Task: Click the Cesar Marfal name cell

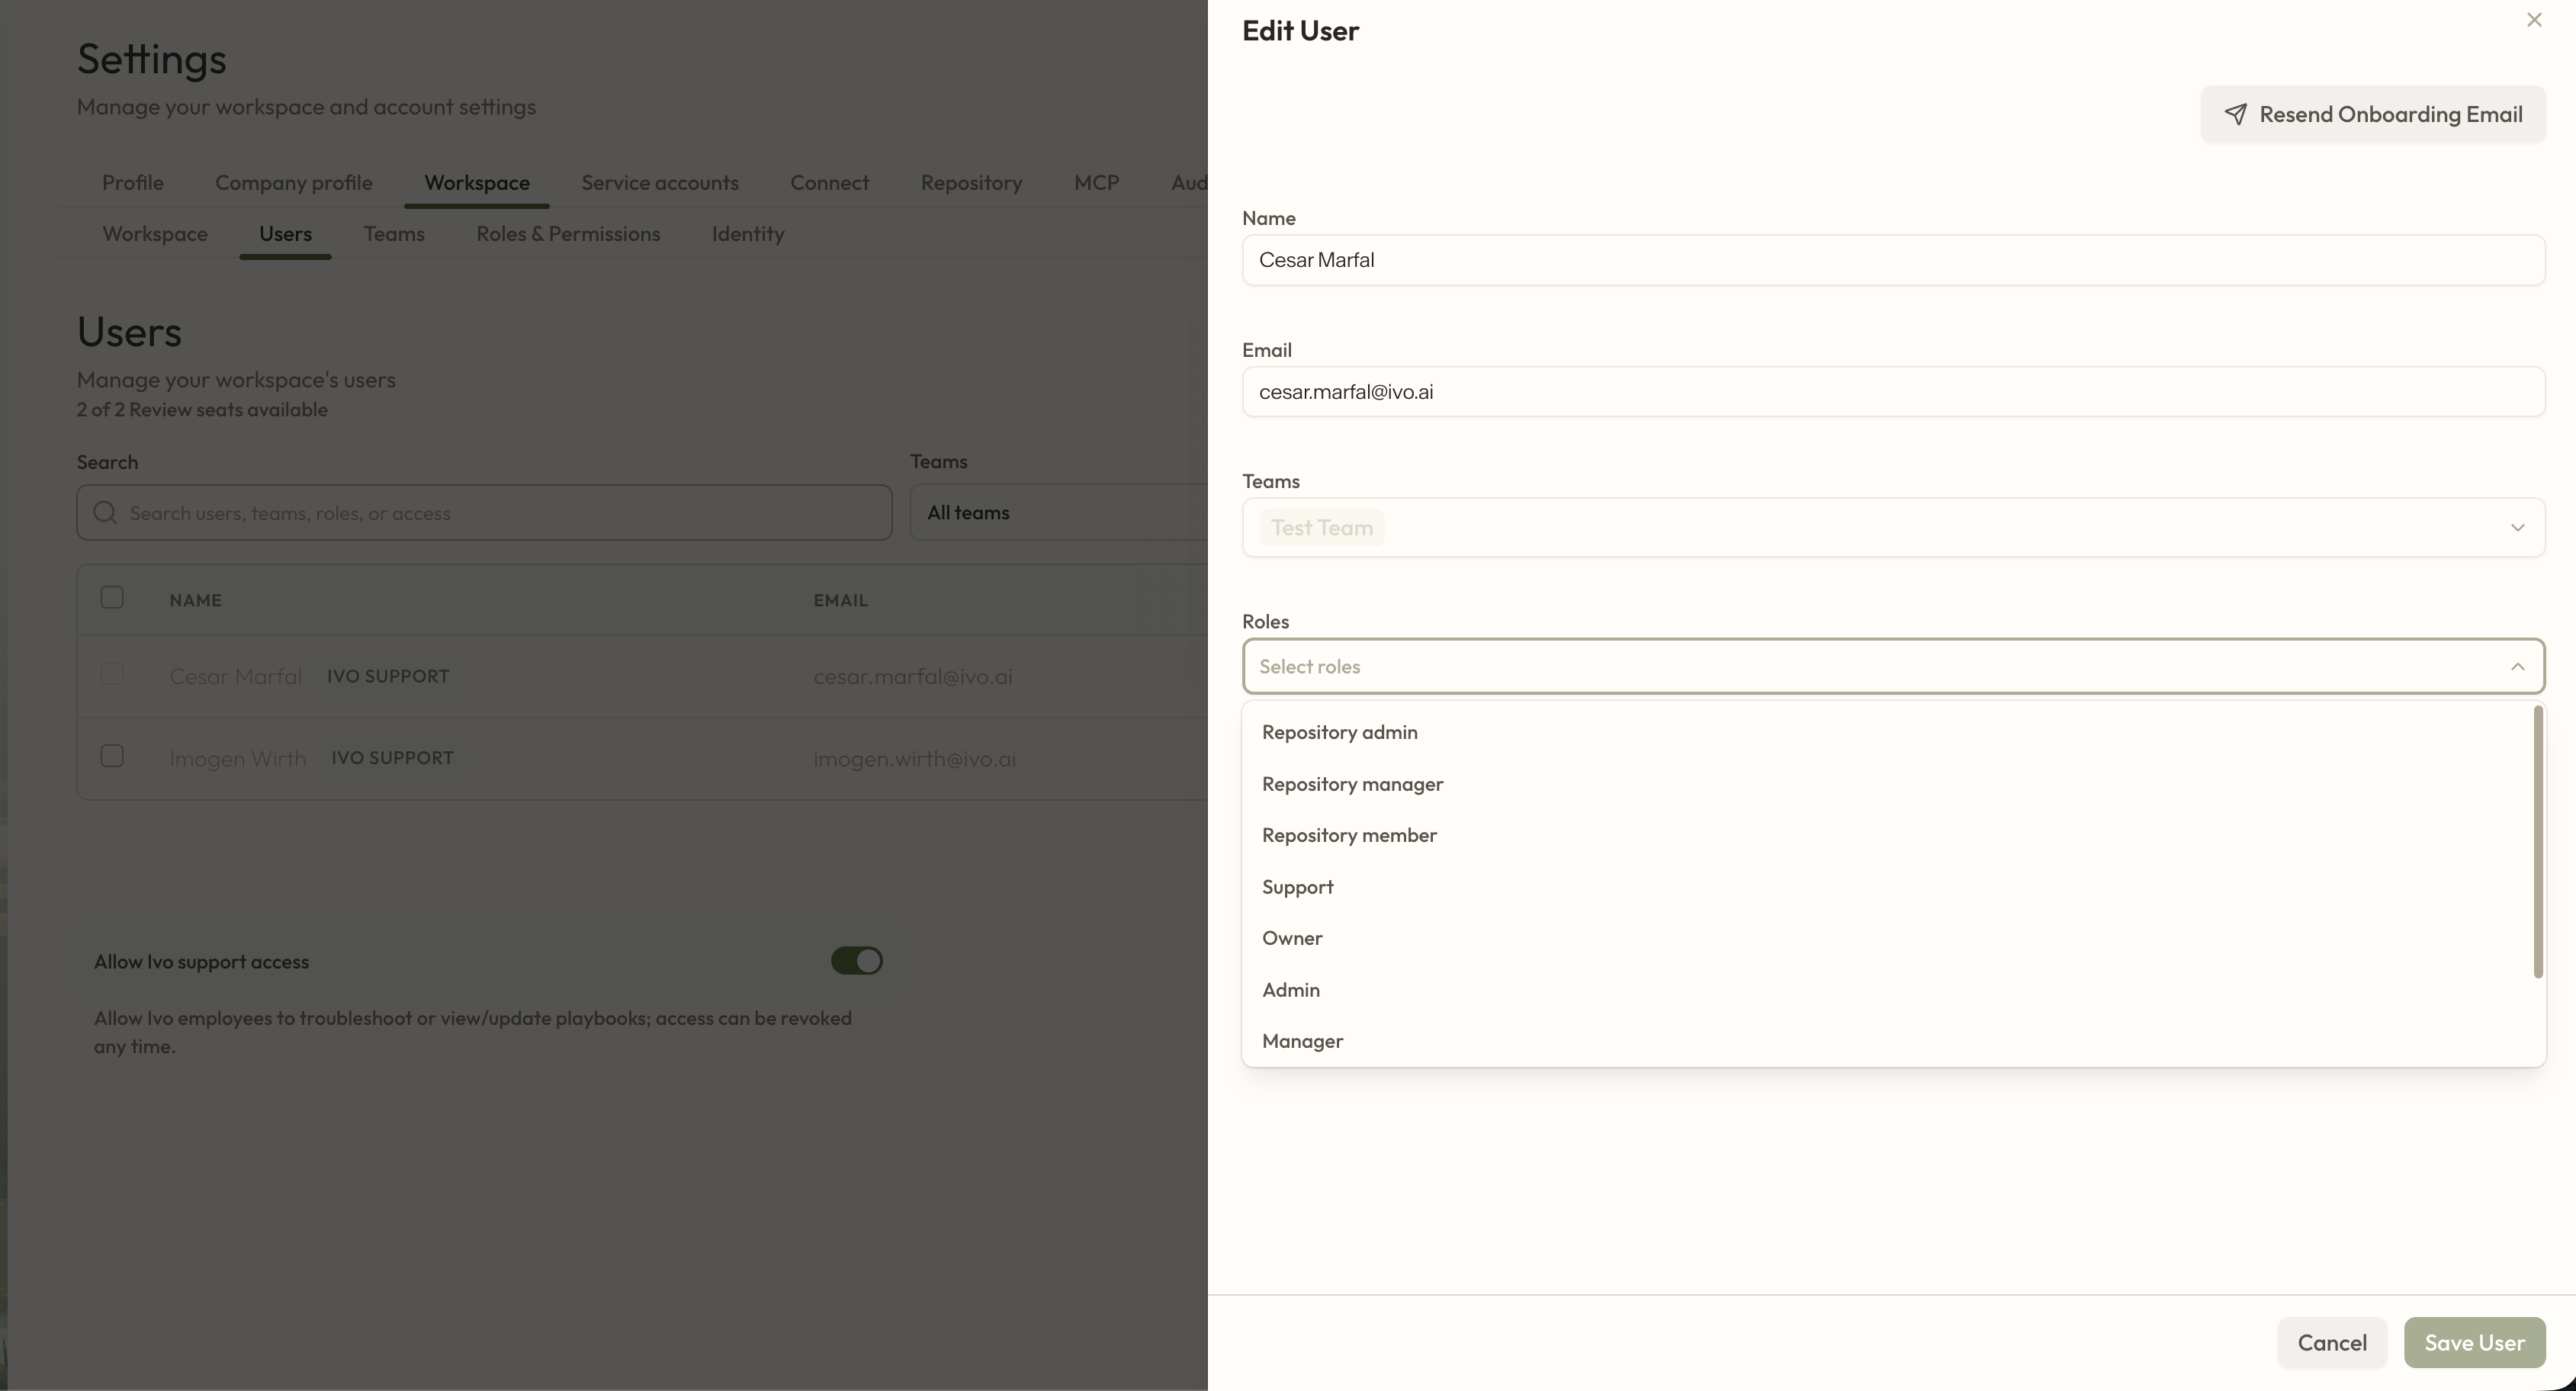Action: pyautogui.click(x=235, y=677)
